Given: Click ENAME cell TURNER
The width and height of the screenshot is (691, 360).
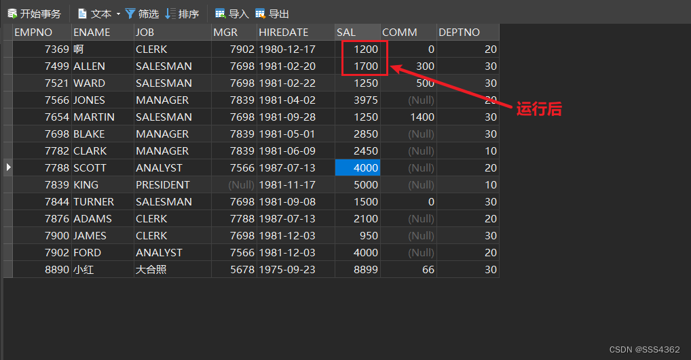Looking at the screenshot, I should pos(102,201).
